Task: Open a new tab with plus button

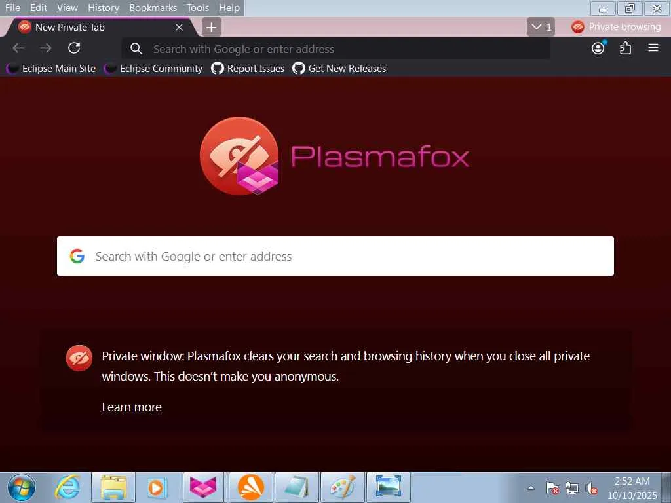Action: coord(211,28)
